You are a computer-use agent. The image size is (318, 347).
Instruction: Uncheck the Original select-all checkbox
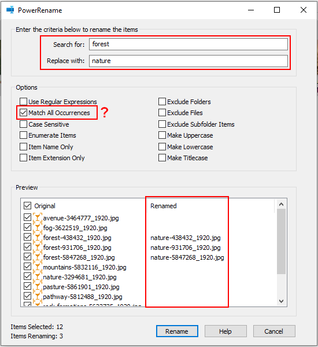coord(27,205)
